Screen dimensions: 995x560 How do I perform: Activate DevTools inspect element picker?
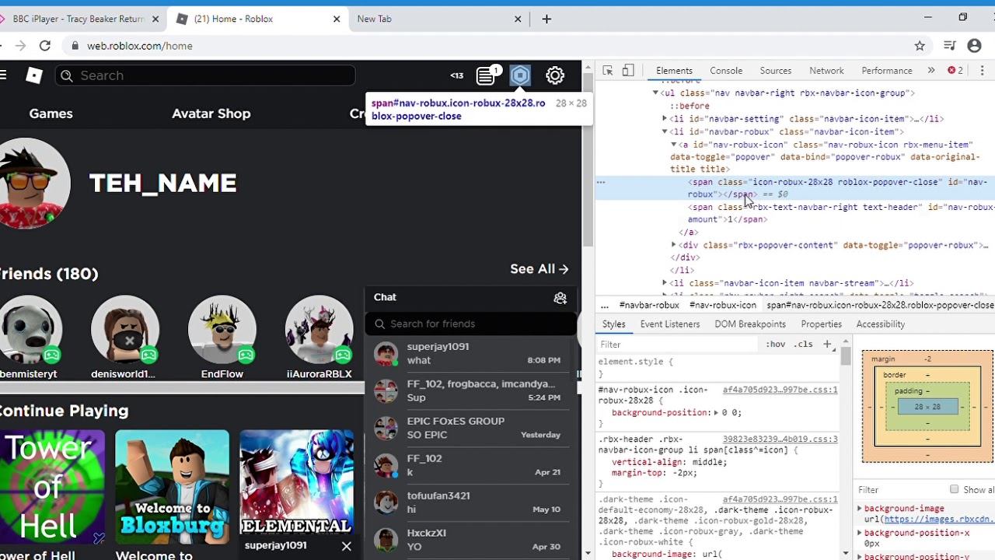pos(608,70)
